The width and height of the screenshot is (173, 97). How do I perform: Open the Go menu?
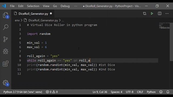tap(55, 6)
